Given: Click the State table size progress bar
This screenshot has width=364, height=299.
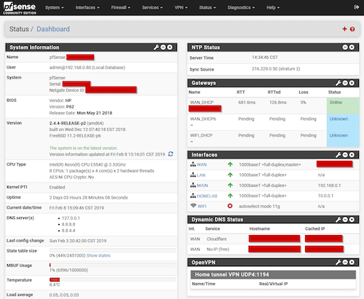Looking at the screenshot, I should pyautogui.click(x=113, y=250).
